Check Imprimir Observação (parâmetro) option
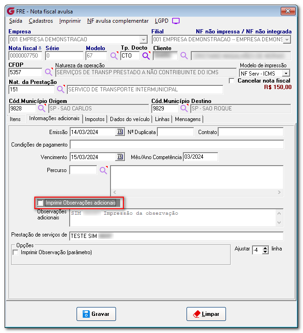The image size is (303, 333). (15, 252)
